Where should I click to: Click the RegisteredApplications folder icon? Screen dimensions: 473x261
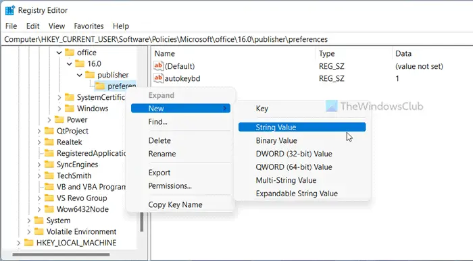point(49,153)
